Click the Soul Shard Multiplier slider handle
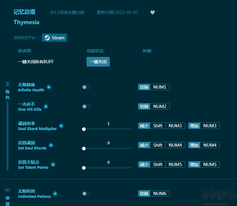The height and width of the screenshot is (206, 237). 84,129
